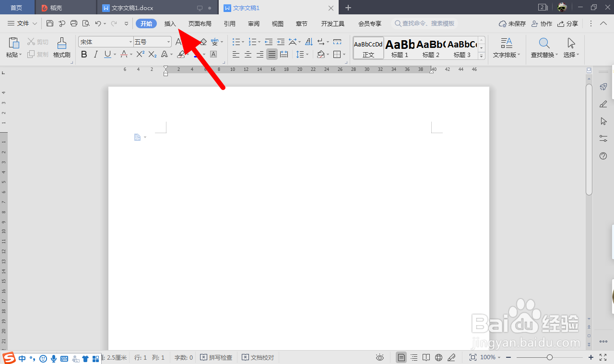
Task: Click the 分享 (Share) button
Action: tap(567, 23)
